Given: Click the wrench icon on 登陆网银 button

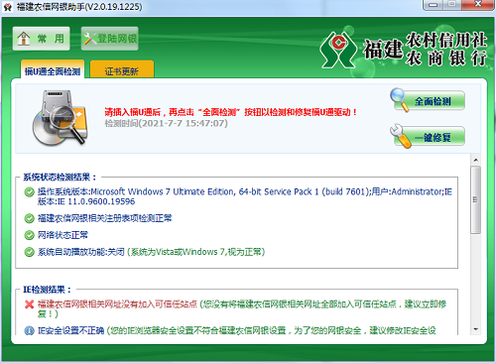Looking at the screenshot, I should (x=89, y=39).
